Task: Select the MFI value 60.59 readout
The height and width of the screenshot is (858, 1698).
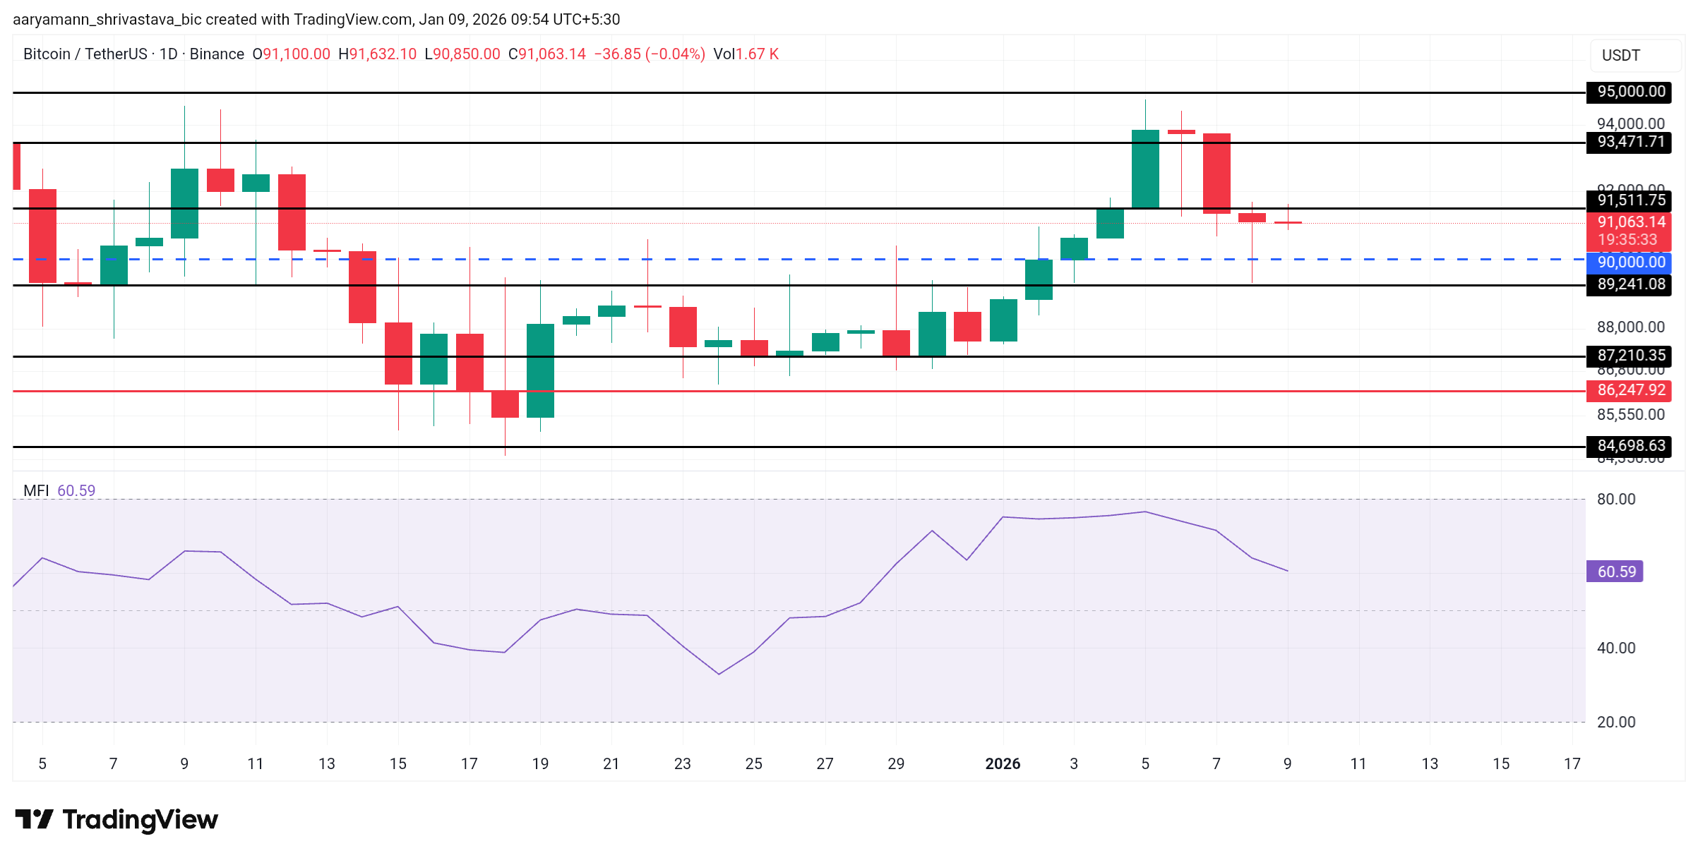Action: pyautogui.click(x=76, y=489)
